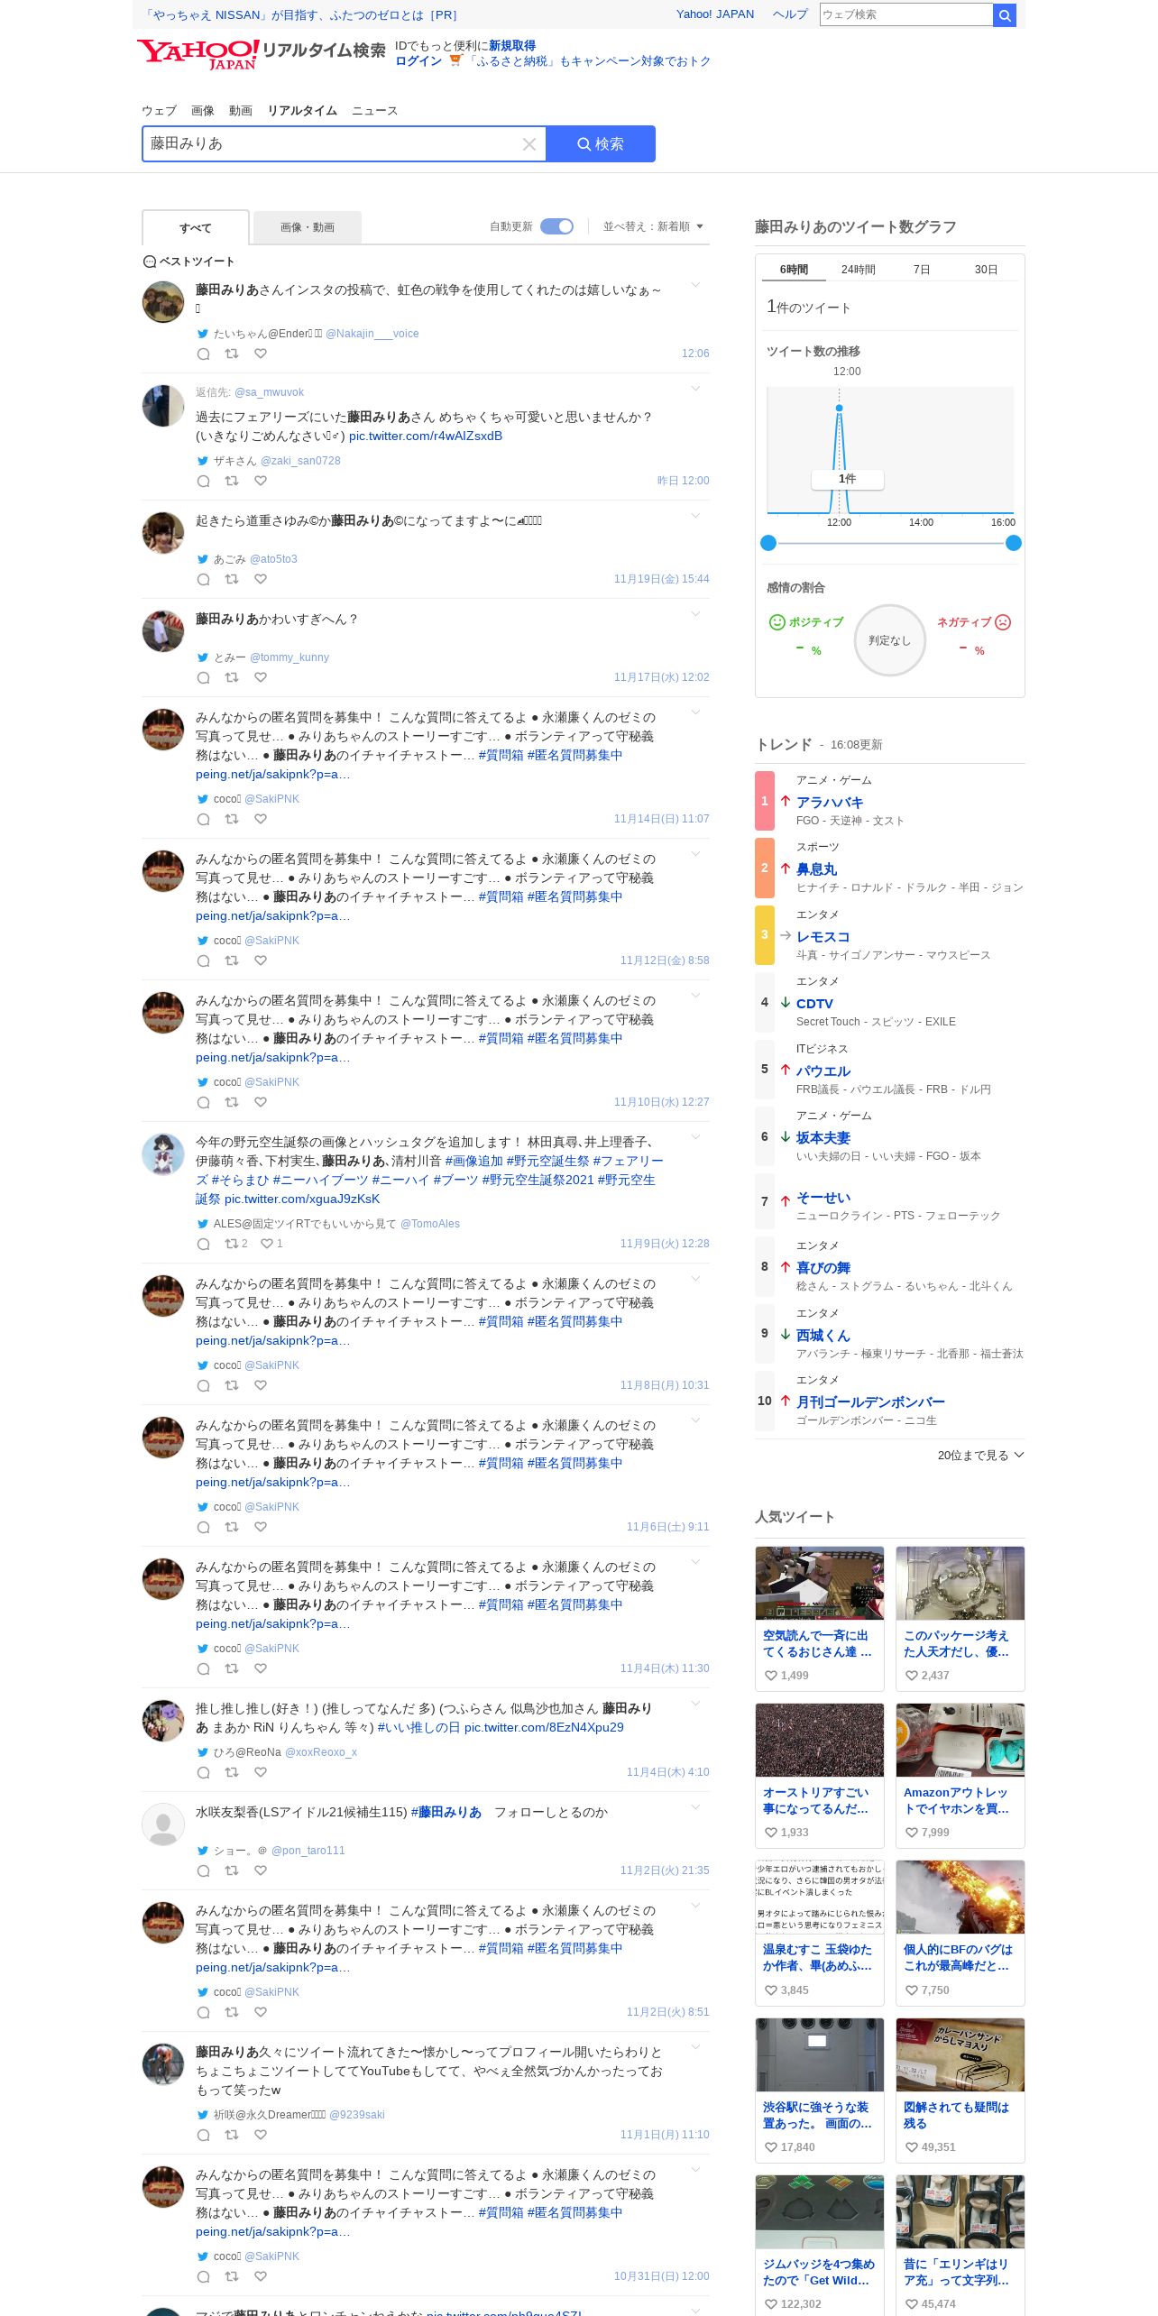
Task: Clear the search field with the X icon
Action: pos(529,144)
